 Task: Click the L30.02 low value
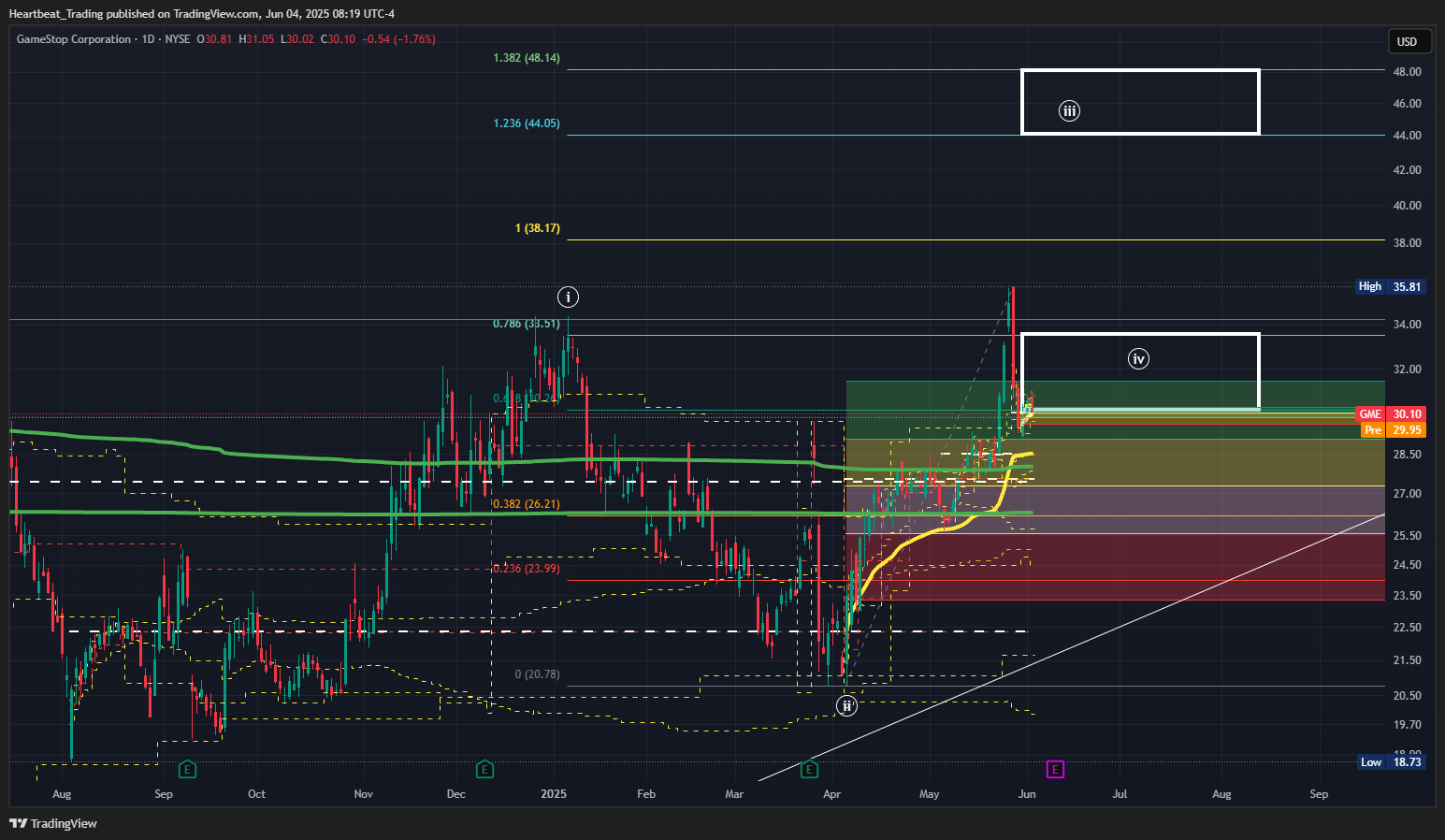point(297,39)
